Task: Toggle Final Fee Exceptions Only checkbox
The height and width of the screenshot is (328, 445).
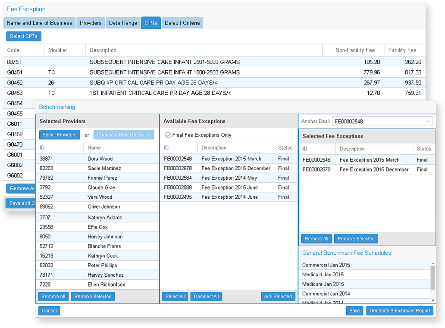Action: pyautogui.click(x=168, y=135)
